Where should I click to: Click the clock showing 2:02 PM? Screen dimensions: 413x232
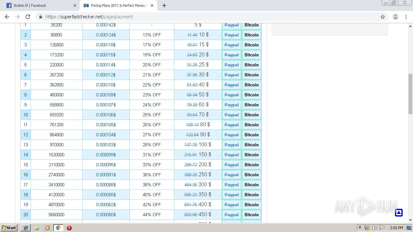coord(396,228)
